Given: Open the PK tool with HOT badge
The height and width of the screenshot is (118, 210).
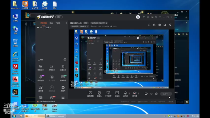Looking at the screenshot, I should pyautogui.click(x=52, y=98).
